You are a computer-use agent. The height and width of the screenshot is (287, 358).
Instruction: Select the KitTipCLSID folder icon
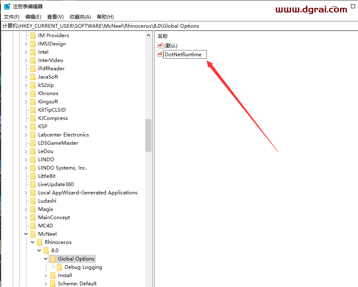coord(33,110)
